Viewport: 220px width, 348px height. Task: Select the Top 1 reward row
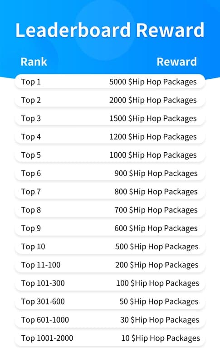110,82
